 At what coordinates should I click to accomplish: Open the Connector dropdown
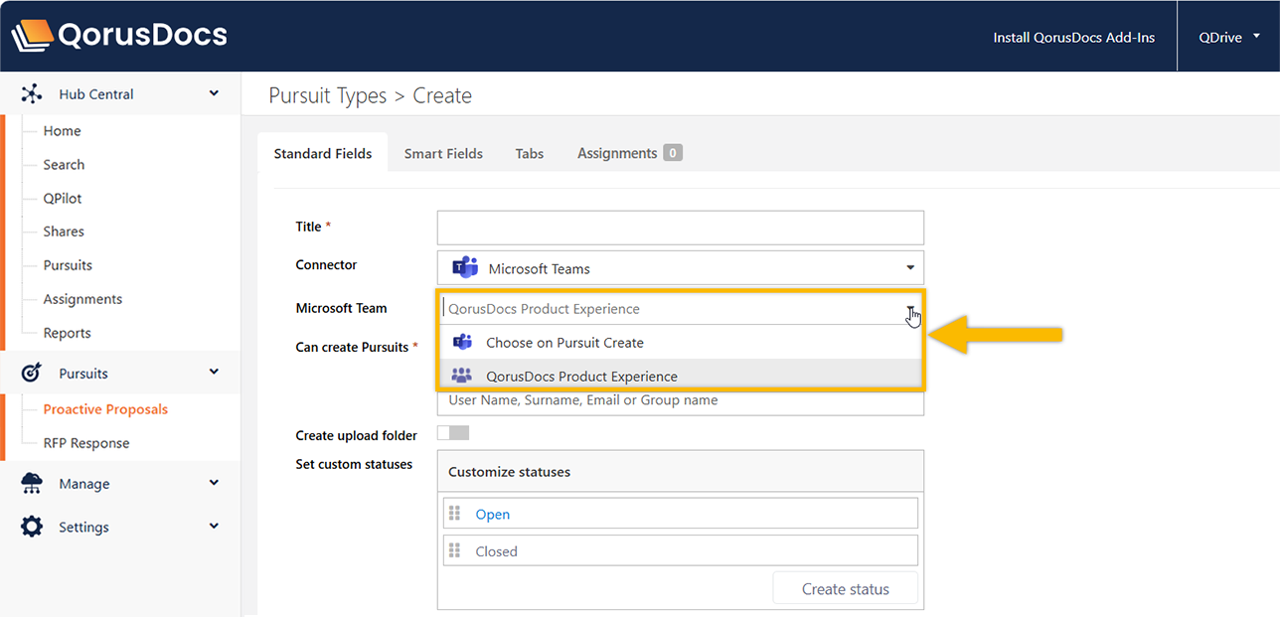(909, 268)
